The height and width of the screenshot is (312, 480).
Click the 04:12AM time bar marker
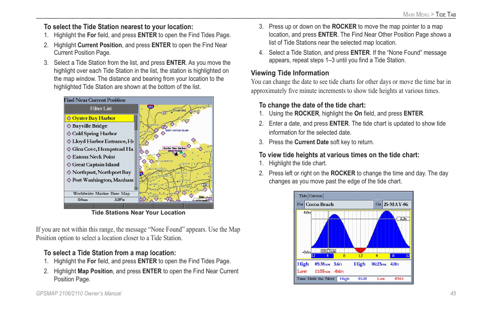329,251
